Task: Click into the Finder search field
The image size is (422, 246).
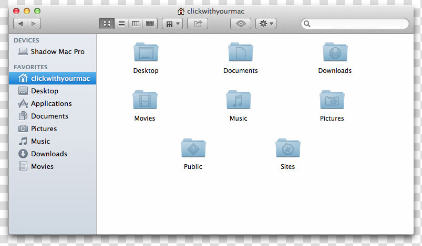Action: 355,24
